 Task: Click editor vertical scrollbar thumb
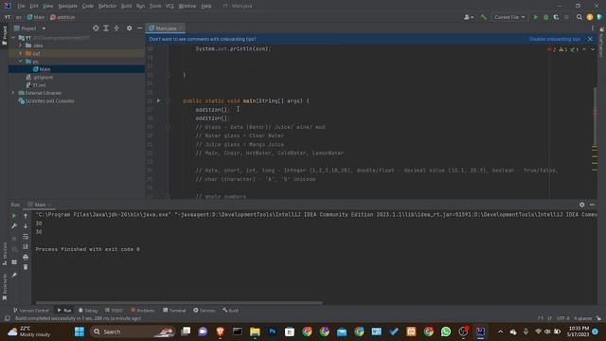tap(595, 116)
